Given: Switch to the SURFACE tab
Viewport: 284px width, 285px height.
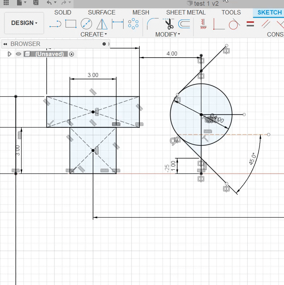Looking at the screenshot, I should (101, 12).
